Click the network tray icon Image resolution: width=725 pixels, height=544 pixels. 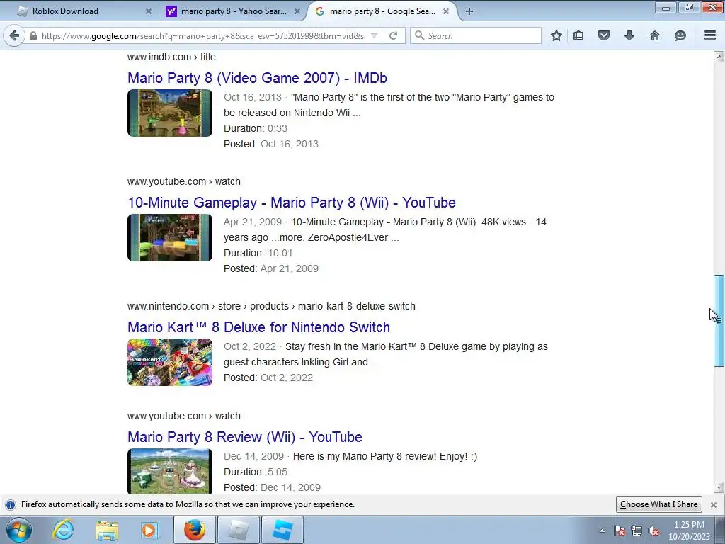[636, 531]
